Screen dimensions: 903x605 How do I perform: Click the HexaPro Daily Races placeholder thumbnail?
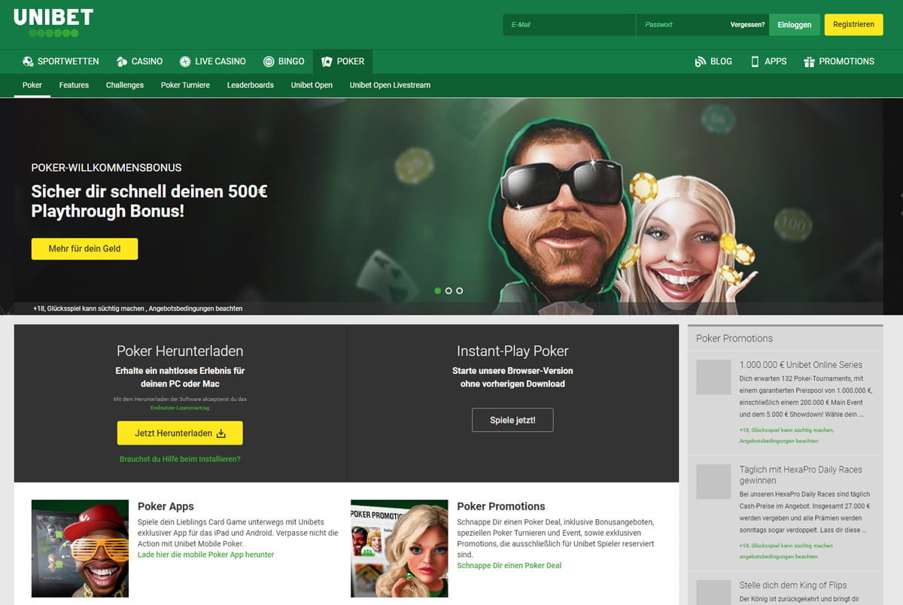click(x=713, y=482)
